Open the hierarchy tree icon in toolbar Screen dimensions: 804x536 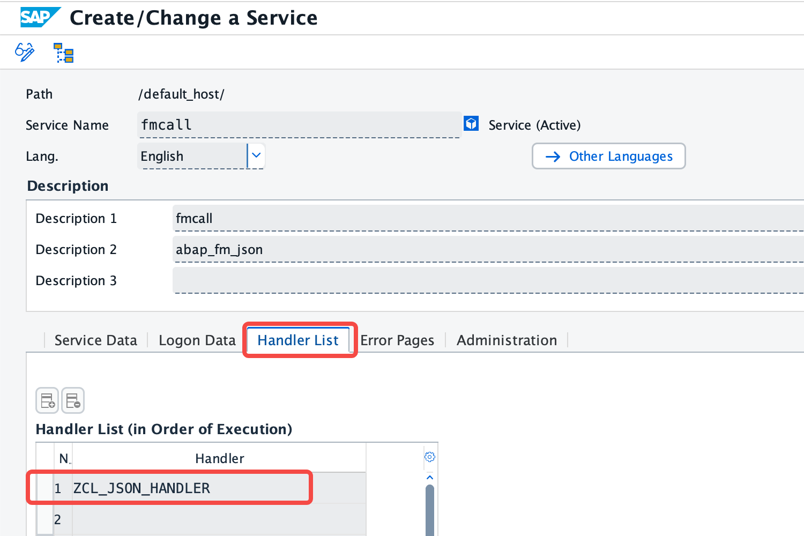pos(64,53)
